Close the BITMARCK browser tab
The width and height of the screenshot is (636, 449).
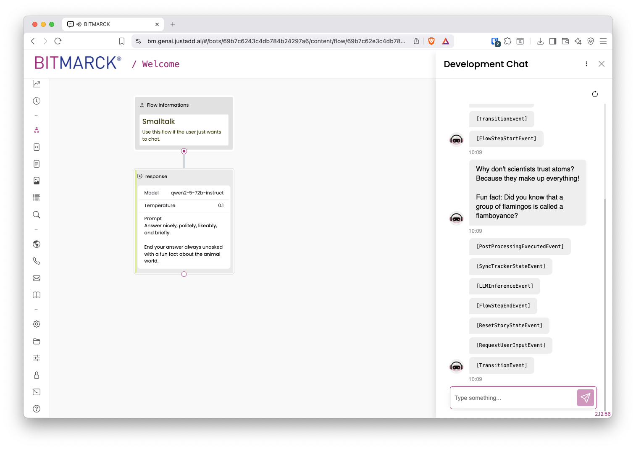157,24
